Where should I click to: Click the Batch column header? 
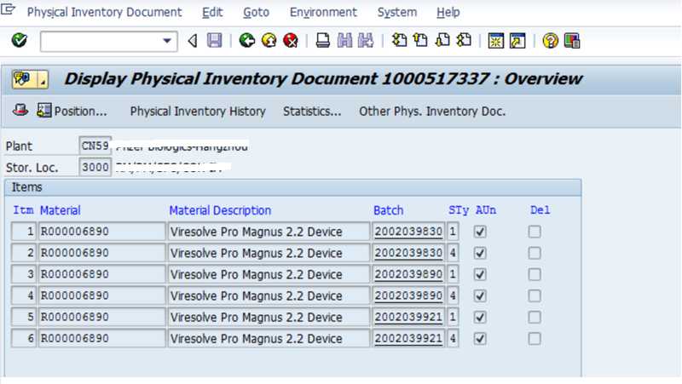389,210
